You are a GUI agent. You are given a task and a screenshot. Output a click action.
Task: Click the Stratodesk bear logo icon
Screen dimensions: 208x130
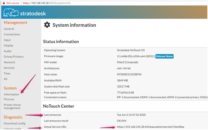coord(11,12)
